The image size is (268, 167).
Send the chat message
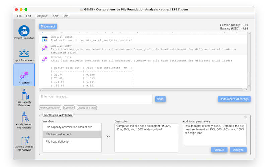coord(160,99)
